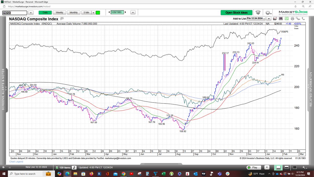Open Outlook from the taskbar
Viewport: 314px width, 177px height.
[195, 174]
